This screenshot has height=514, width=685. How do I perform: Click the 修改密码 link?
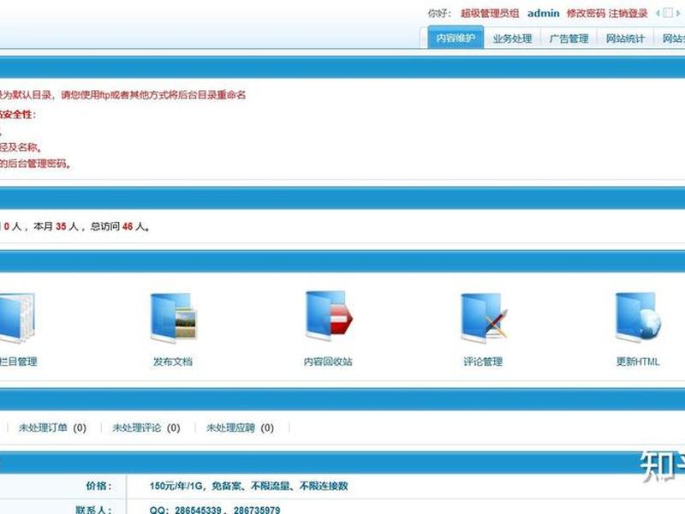[x=587, y=14]
